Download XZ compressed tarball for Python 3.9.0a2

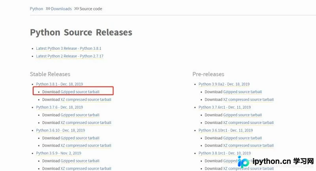coord(248,100)
